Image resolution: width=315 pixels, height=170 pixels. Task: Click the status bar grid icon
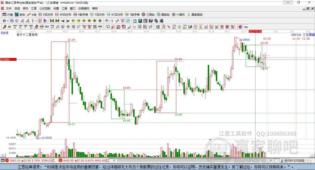2,160
